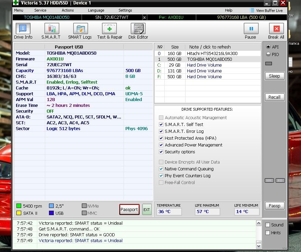Select the D: 131 GB volume row

click(x=208, y=71)
